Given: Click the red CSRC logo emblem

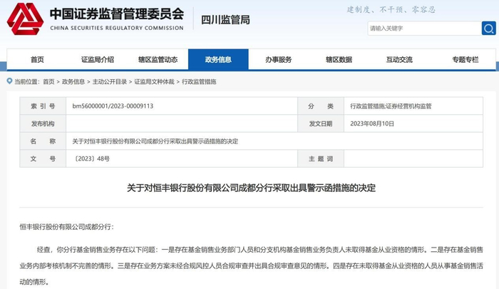Looking at the screenshot, I should tap(25, 19).
